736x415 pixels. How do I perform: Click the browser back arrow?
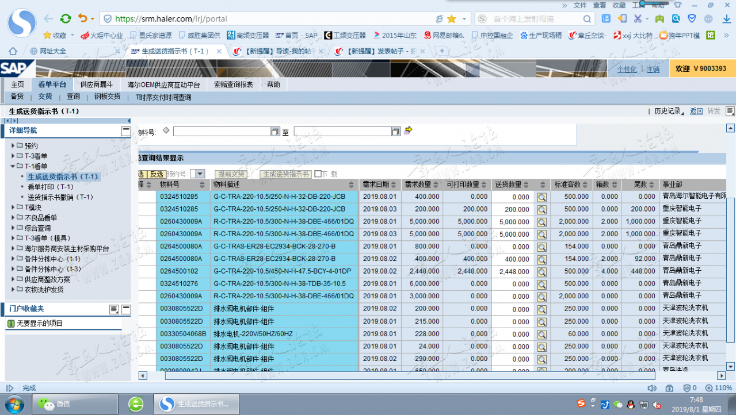tap(48, 18)
